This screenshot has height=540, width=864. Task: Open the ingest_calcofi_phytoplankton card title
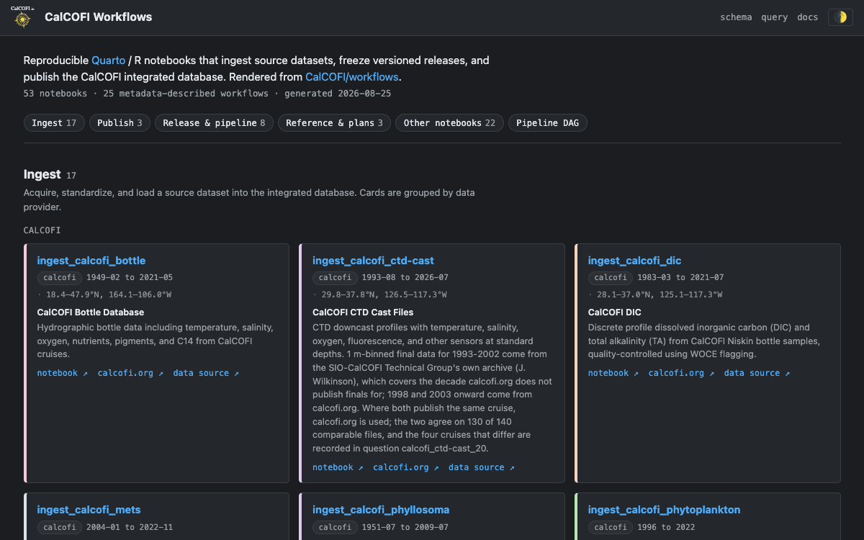click(x=664, y=510)
